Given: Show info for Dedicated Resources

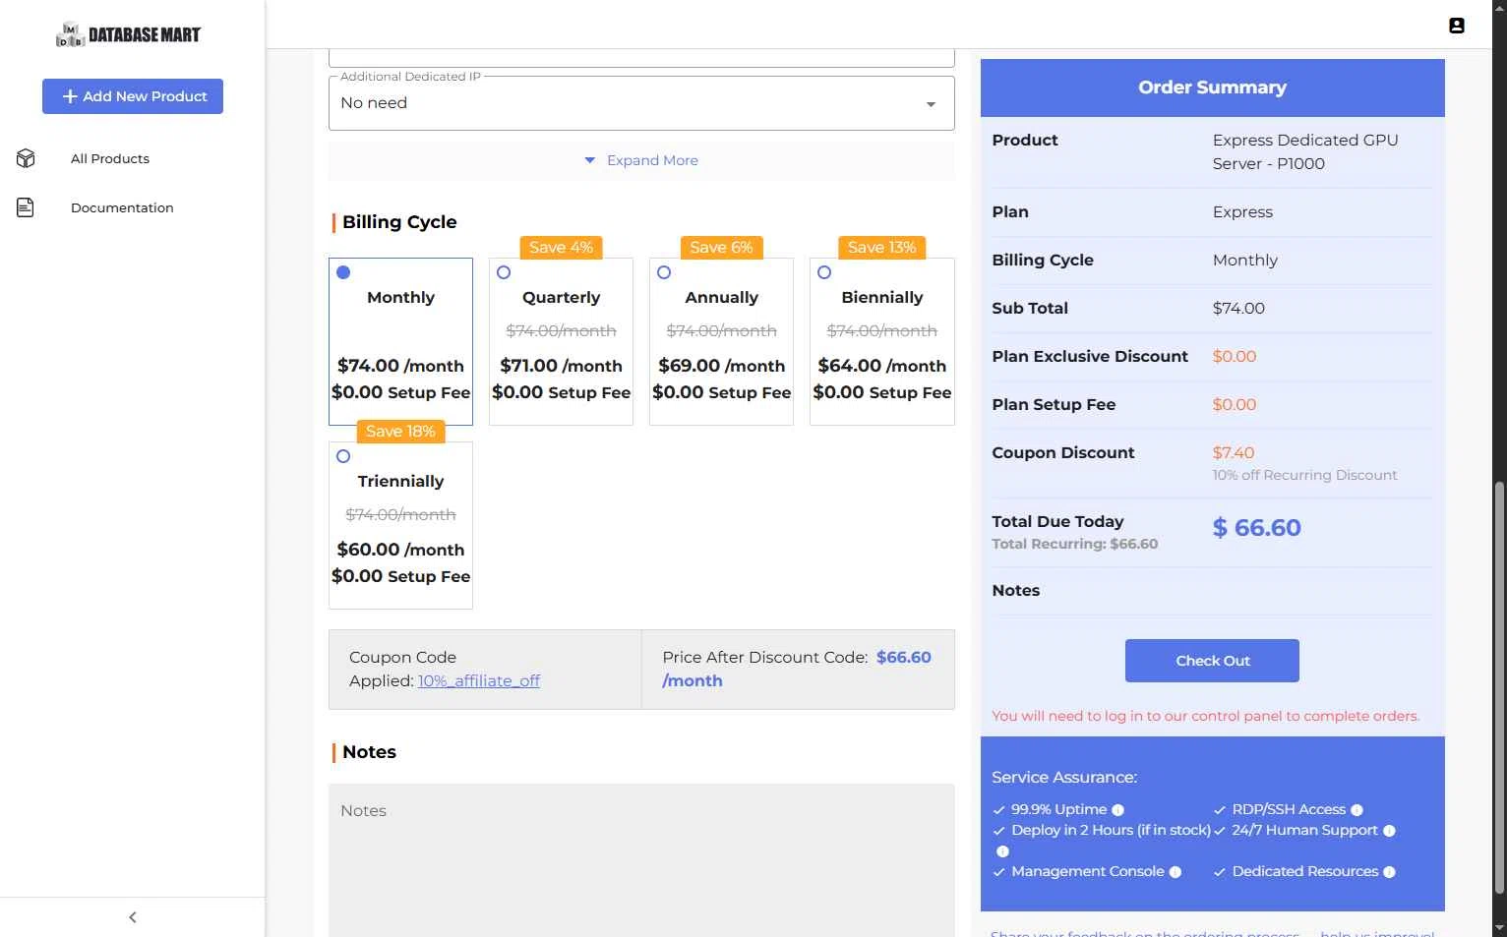Looking at the screenshot, I should pos(1389,872).
